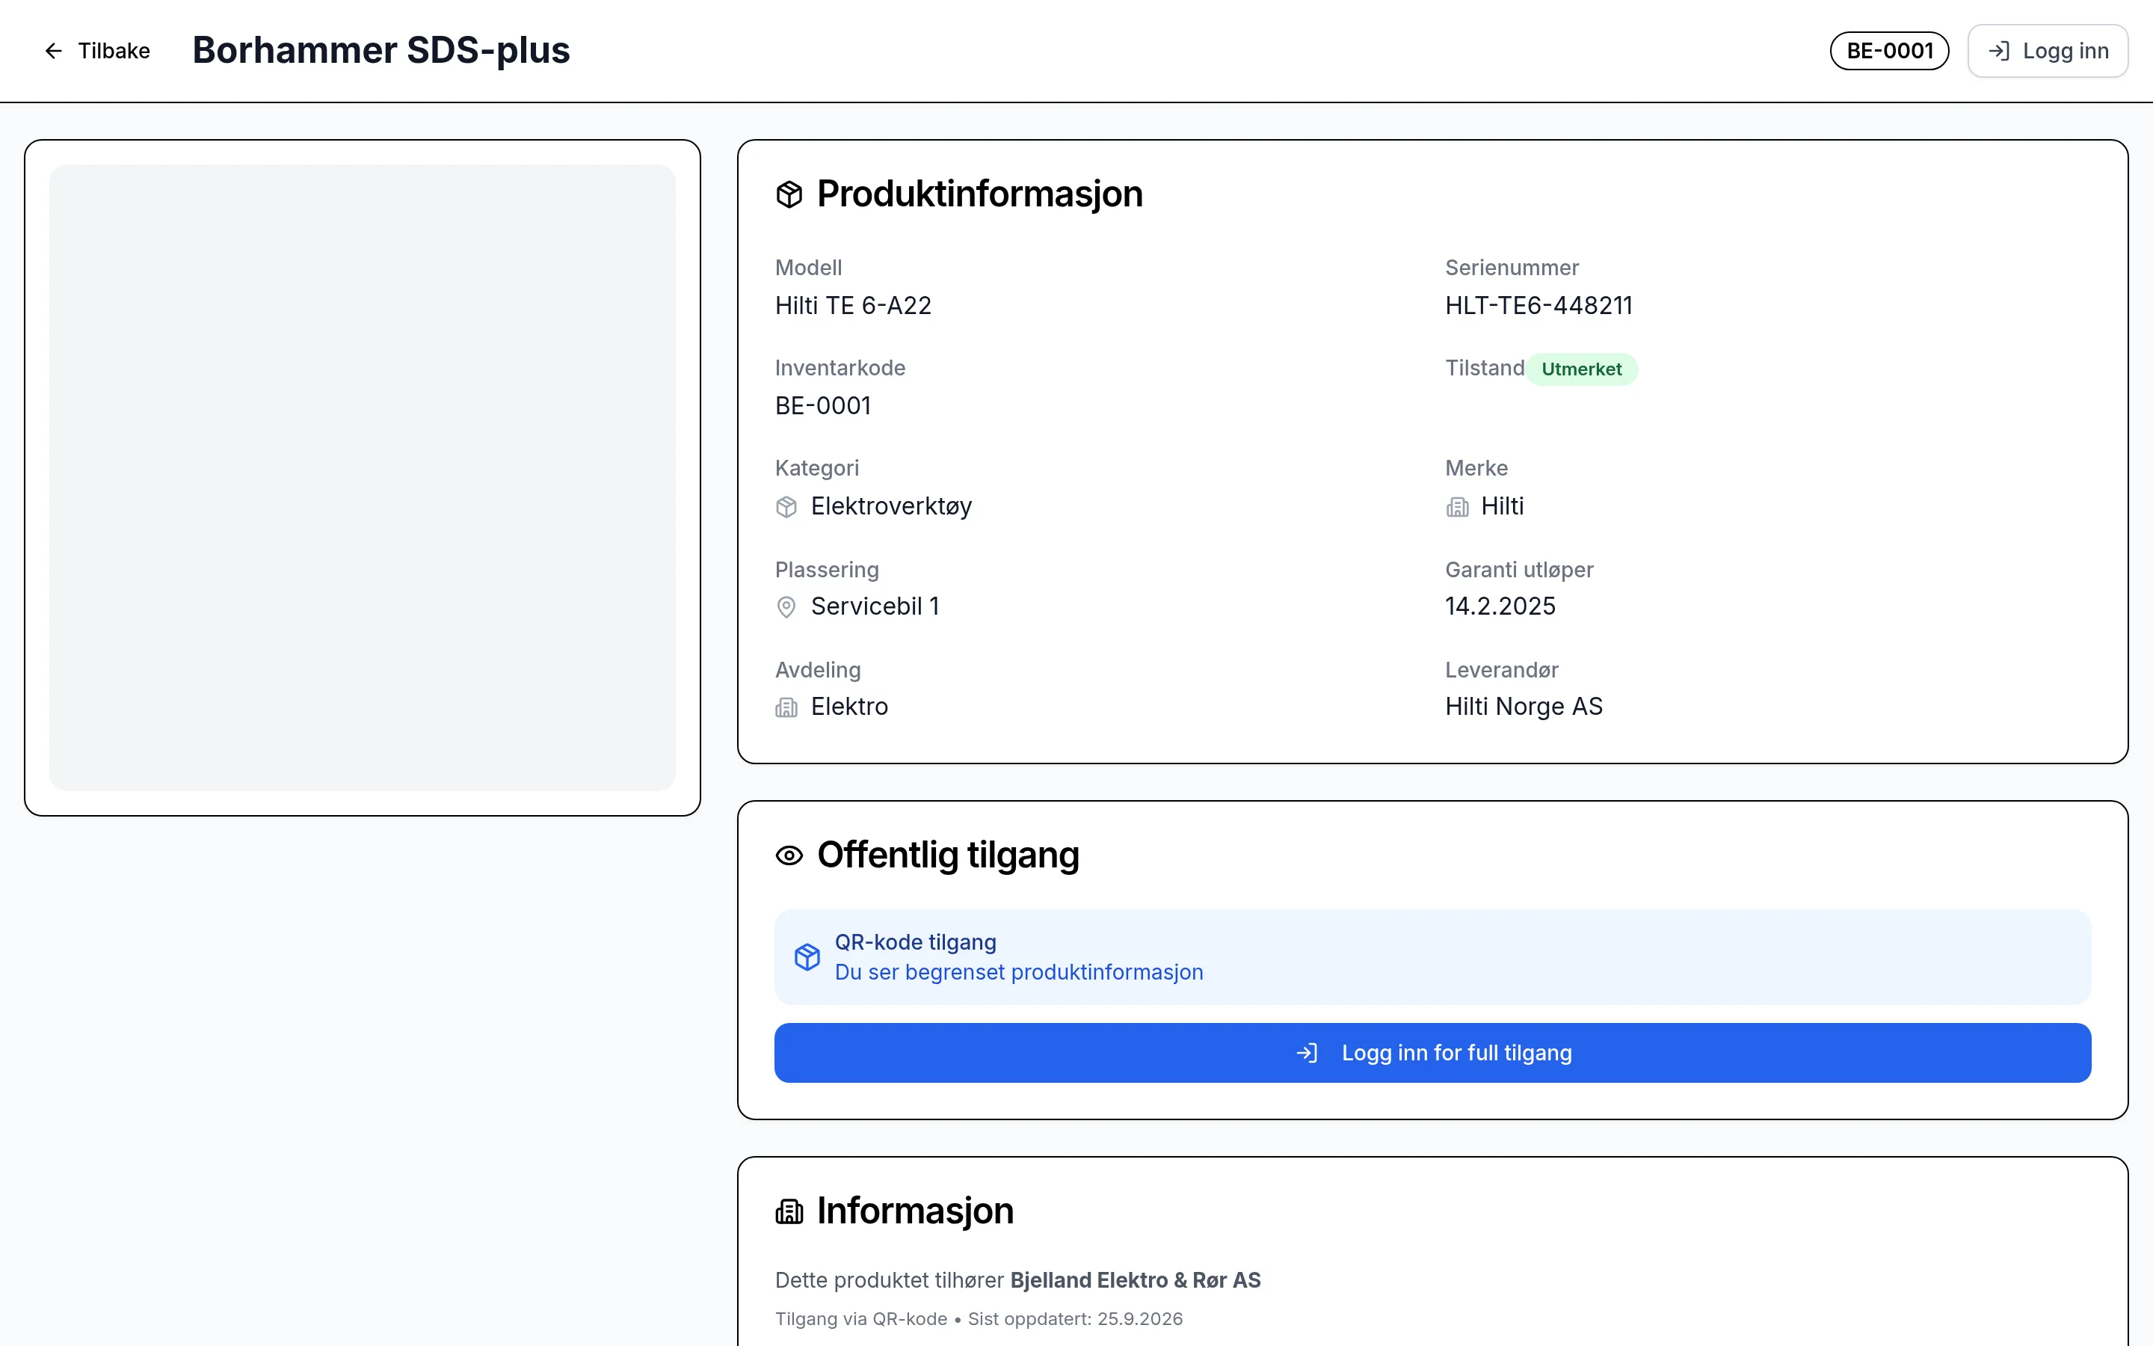Click the login arrow icon in blue button
This screenshot has height=1346, width=2153.
(x=1307, y=1053)
